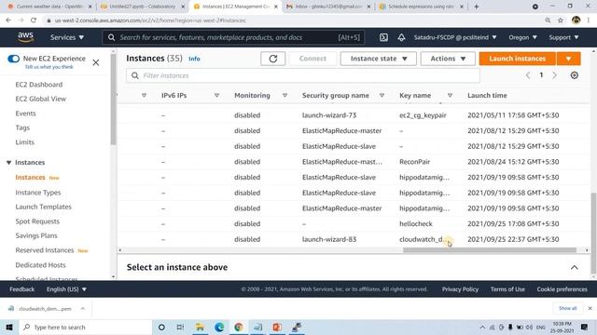
Task: Switch to the Gmail Inbox tab
Action: click(328, 7)
